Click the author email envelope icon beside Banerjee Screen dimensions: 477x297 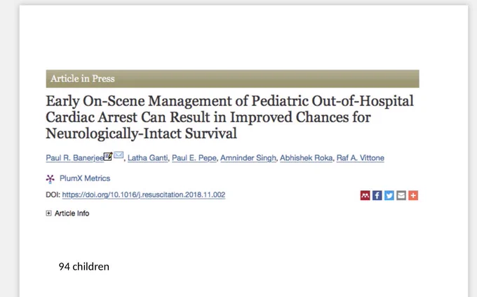pyautogui.click(x=119, y=155)
